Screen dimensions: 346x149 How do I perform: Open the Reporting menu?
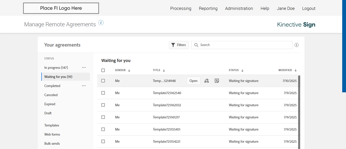click(208, 8)
